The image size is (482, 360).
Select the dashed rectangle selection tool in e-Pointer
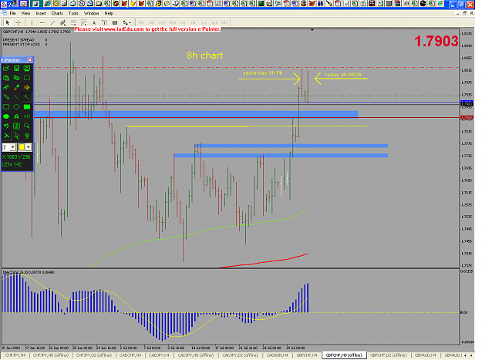click(x=27, y=78)
